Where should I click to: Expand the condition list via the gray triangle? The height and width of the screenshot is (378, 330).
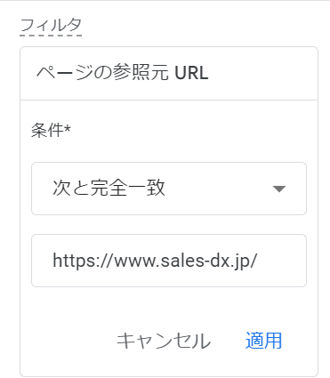coord(279,189)
